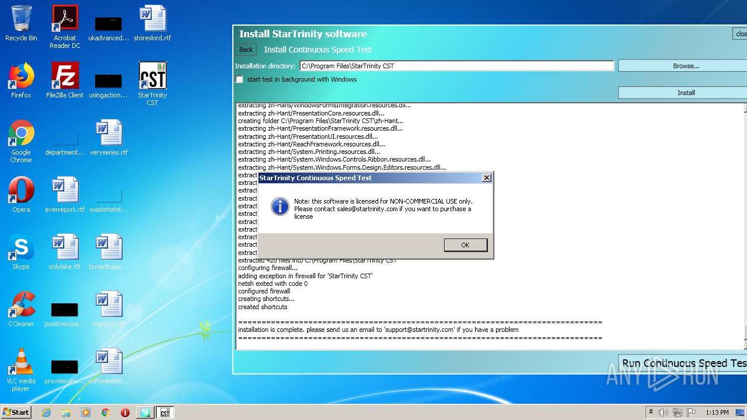Open the Recycle Bin desktop icon
The height and width of the screenshot is (420, 747).
[21, 23]
